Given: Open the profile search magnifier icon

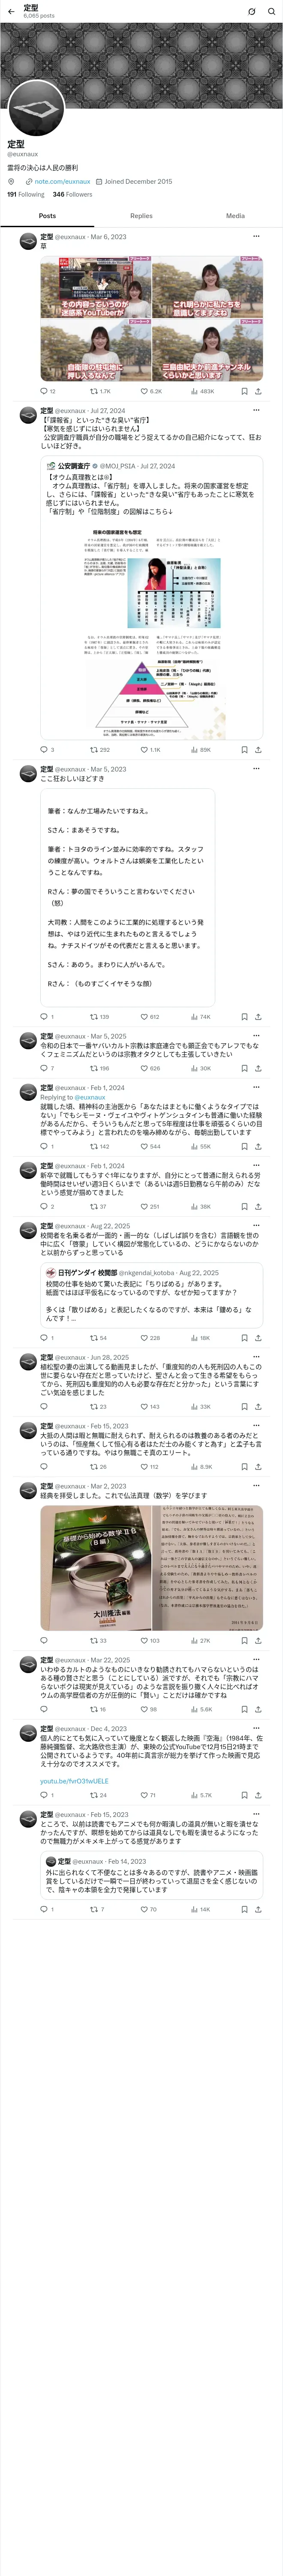Looking at the screenshot, I should [x=271, y=11].
